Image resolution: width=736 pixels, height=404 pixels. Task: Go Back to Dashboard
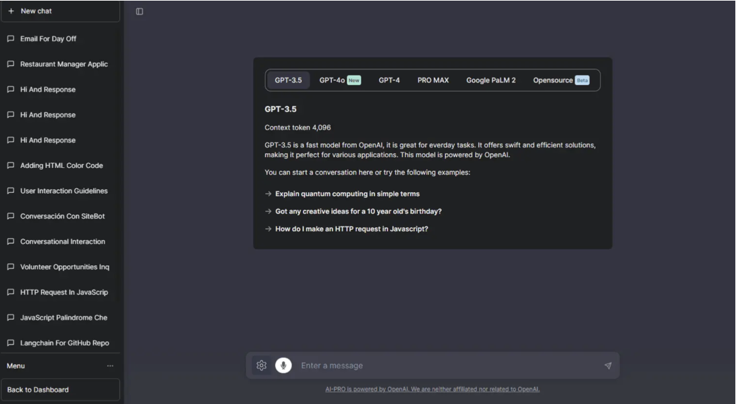pos(60,389)
